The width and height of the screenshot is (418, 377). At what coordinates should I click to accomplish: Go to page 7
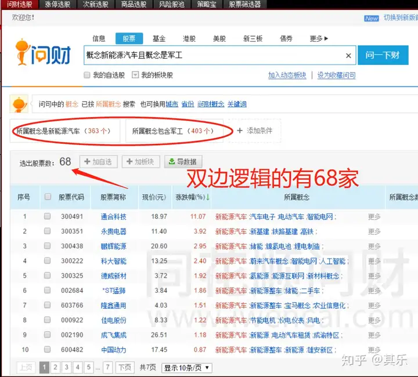pos(108,367)
